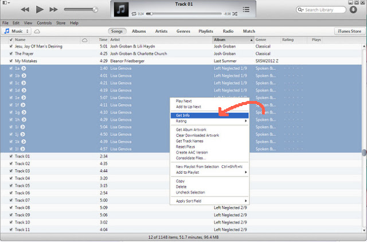Click the arrow icon next to 1j
The image size is (367, 242).
[22, 134]
